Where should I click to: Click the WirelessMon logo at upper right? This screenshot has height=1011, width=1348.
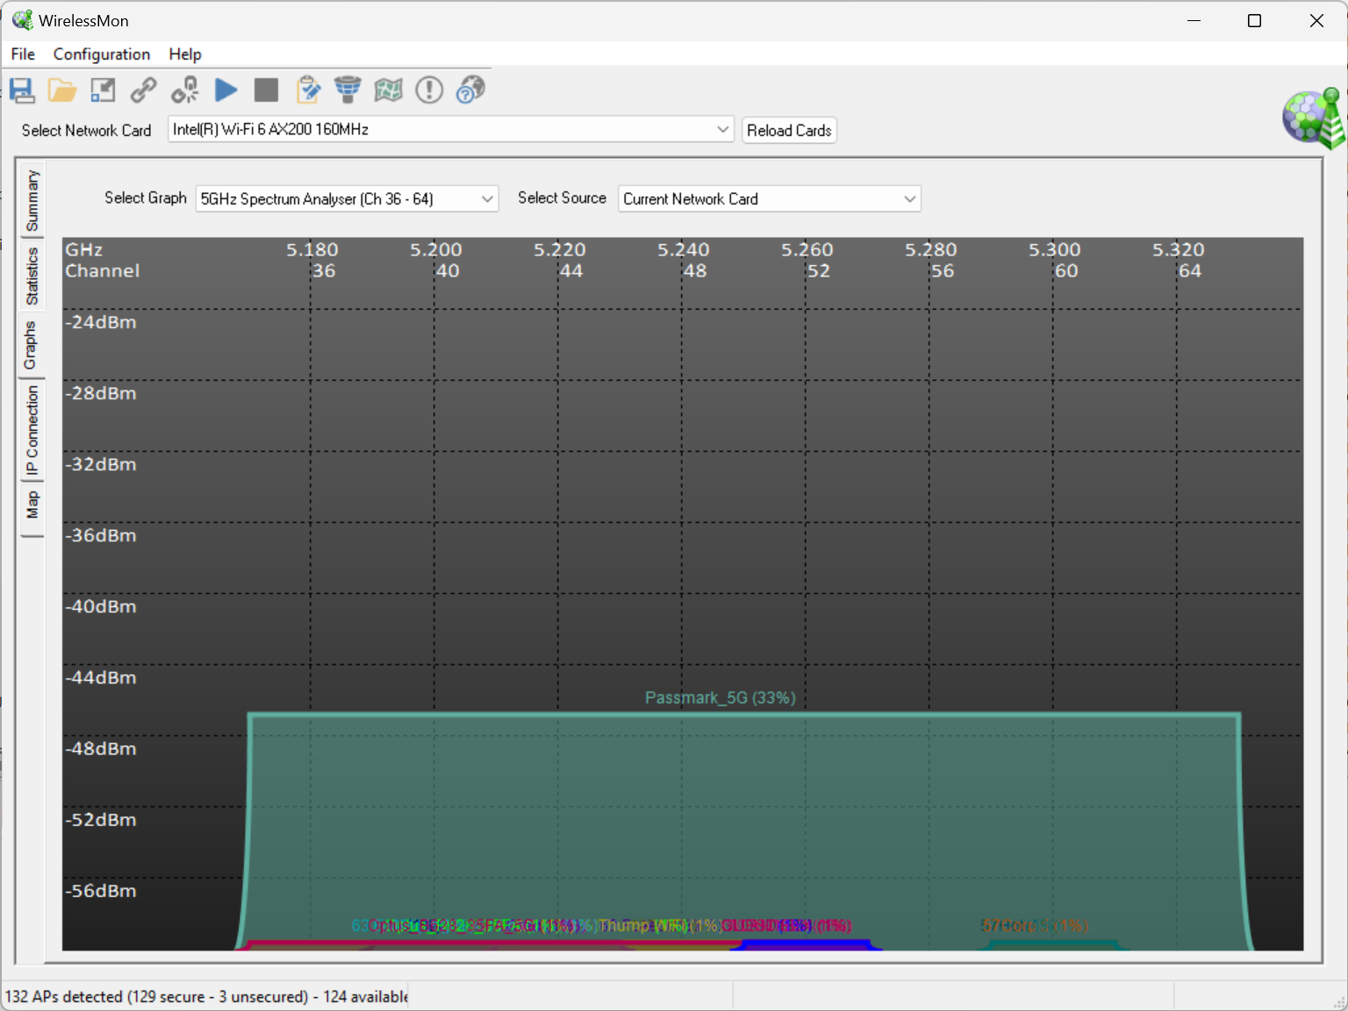(x=1314, y=118)
